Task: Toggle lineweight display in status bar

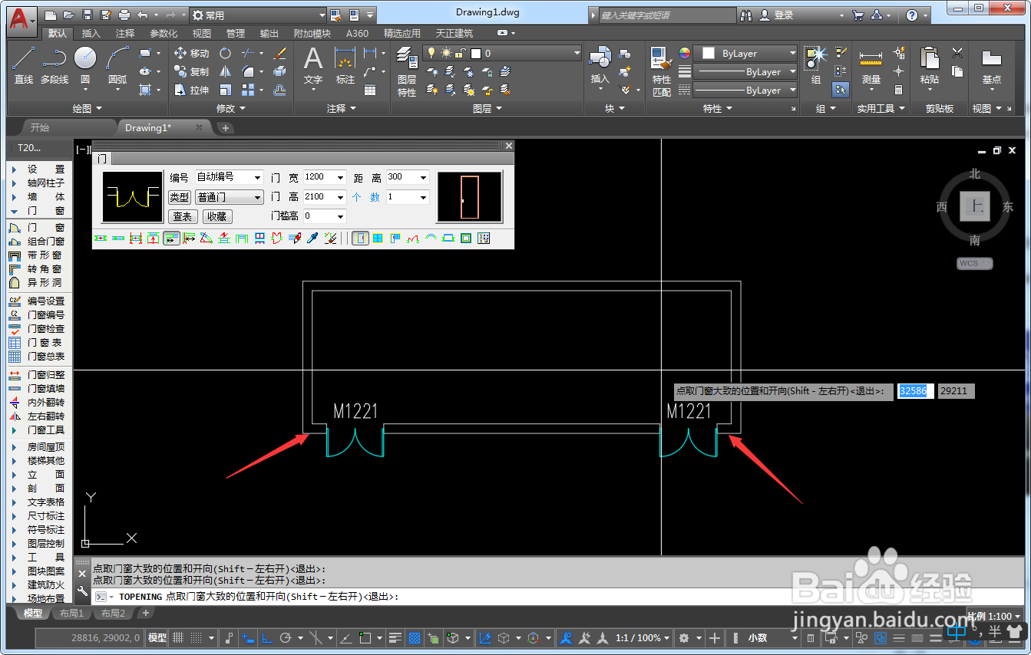Action: pos(395,637)
